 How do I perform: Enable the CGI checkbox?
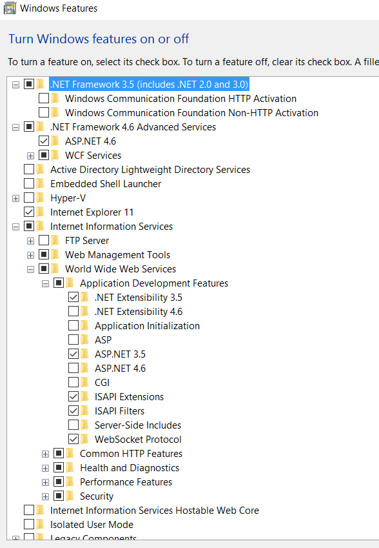73,382
